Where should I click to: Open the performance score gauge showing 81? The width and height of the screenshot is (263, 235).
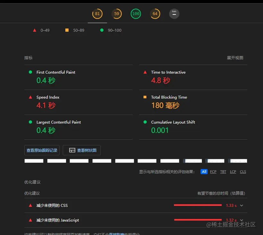tap(97, 14)
